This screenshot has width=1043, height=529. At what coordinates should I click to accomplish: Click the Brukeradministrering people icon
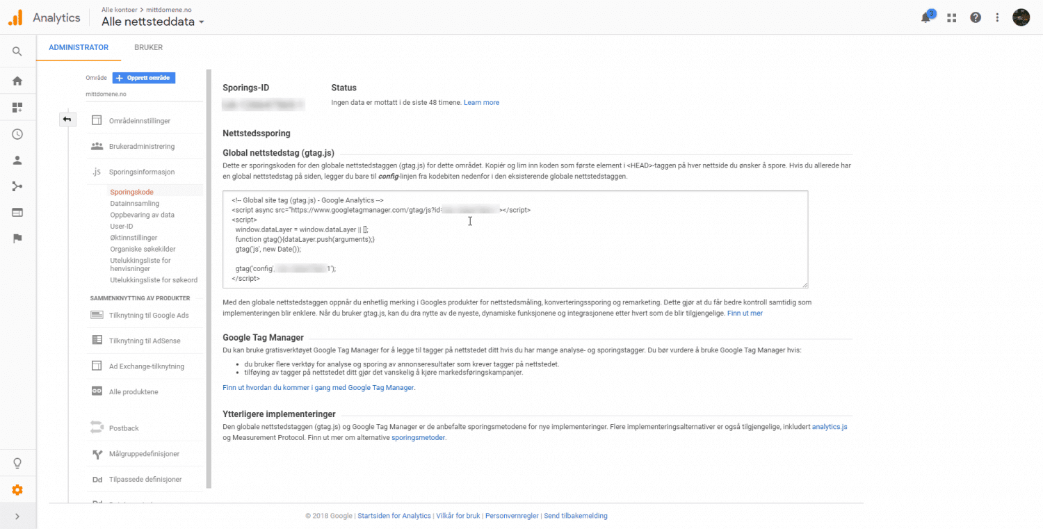pyautogui.click(x=97, y=147)
